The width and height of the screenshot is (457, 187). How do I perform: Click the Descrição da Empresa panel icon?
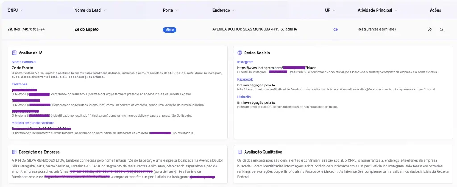(x=14, y=151)
